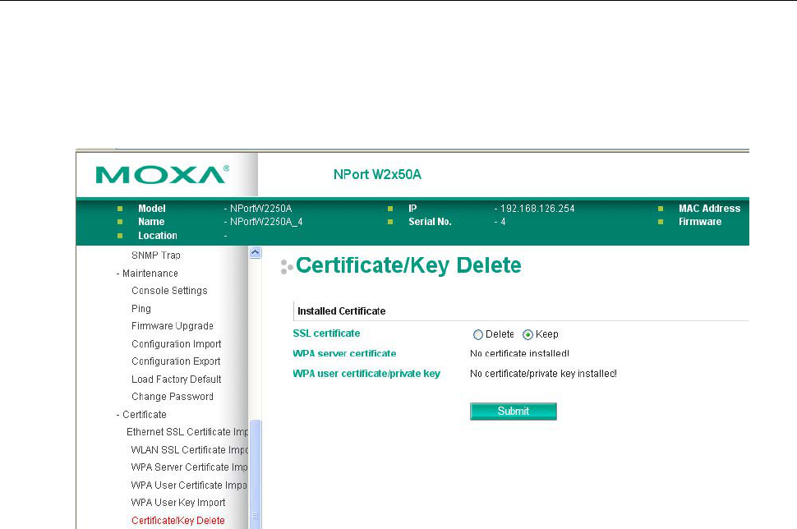Open WPA Server Certificate Import page
Screen dimensions: 797x529
189,467
